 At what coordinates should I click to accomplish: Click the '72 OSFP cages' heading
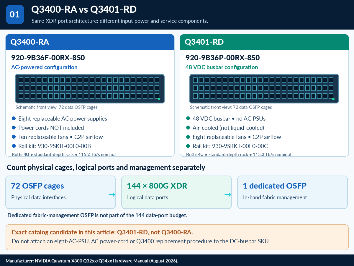click(37, 186)
